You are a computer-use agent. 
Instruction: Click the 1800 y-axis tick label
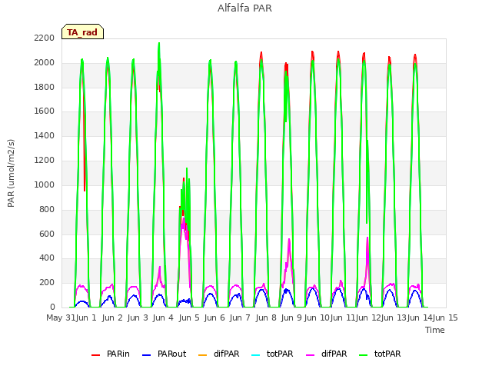[45, 87]
